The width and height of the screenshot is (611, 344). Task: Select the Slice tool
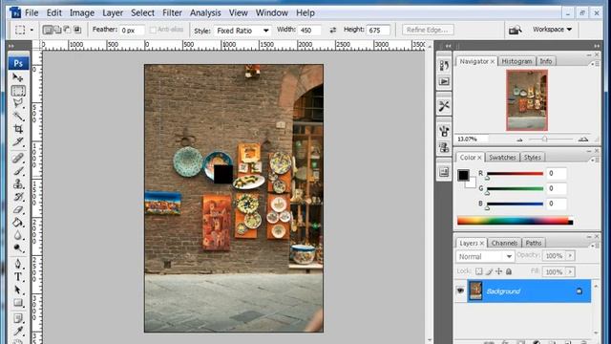pos(18,141)
